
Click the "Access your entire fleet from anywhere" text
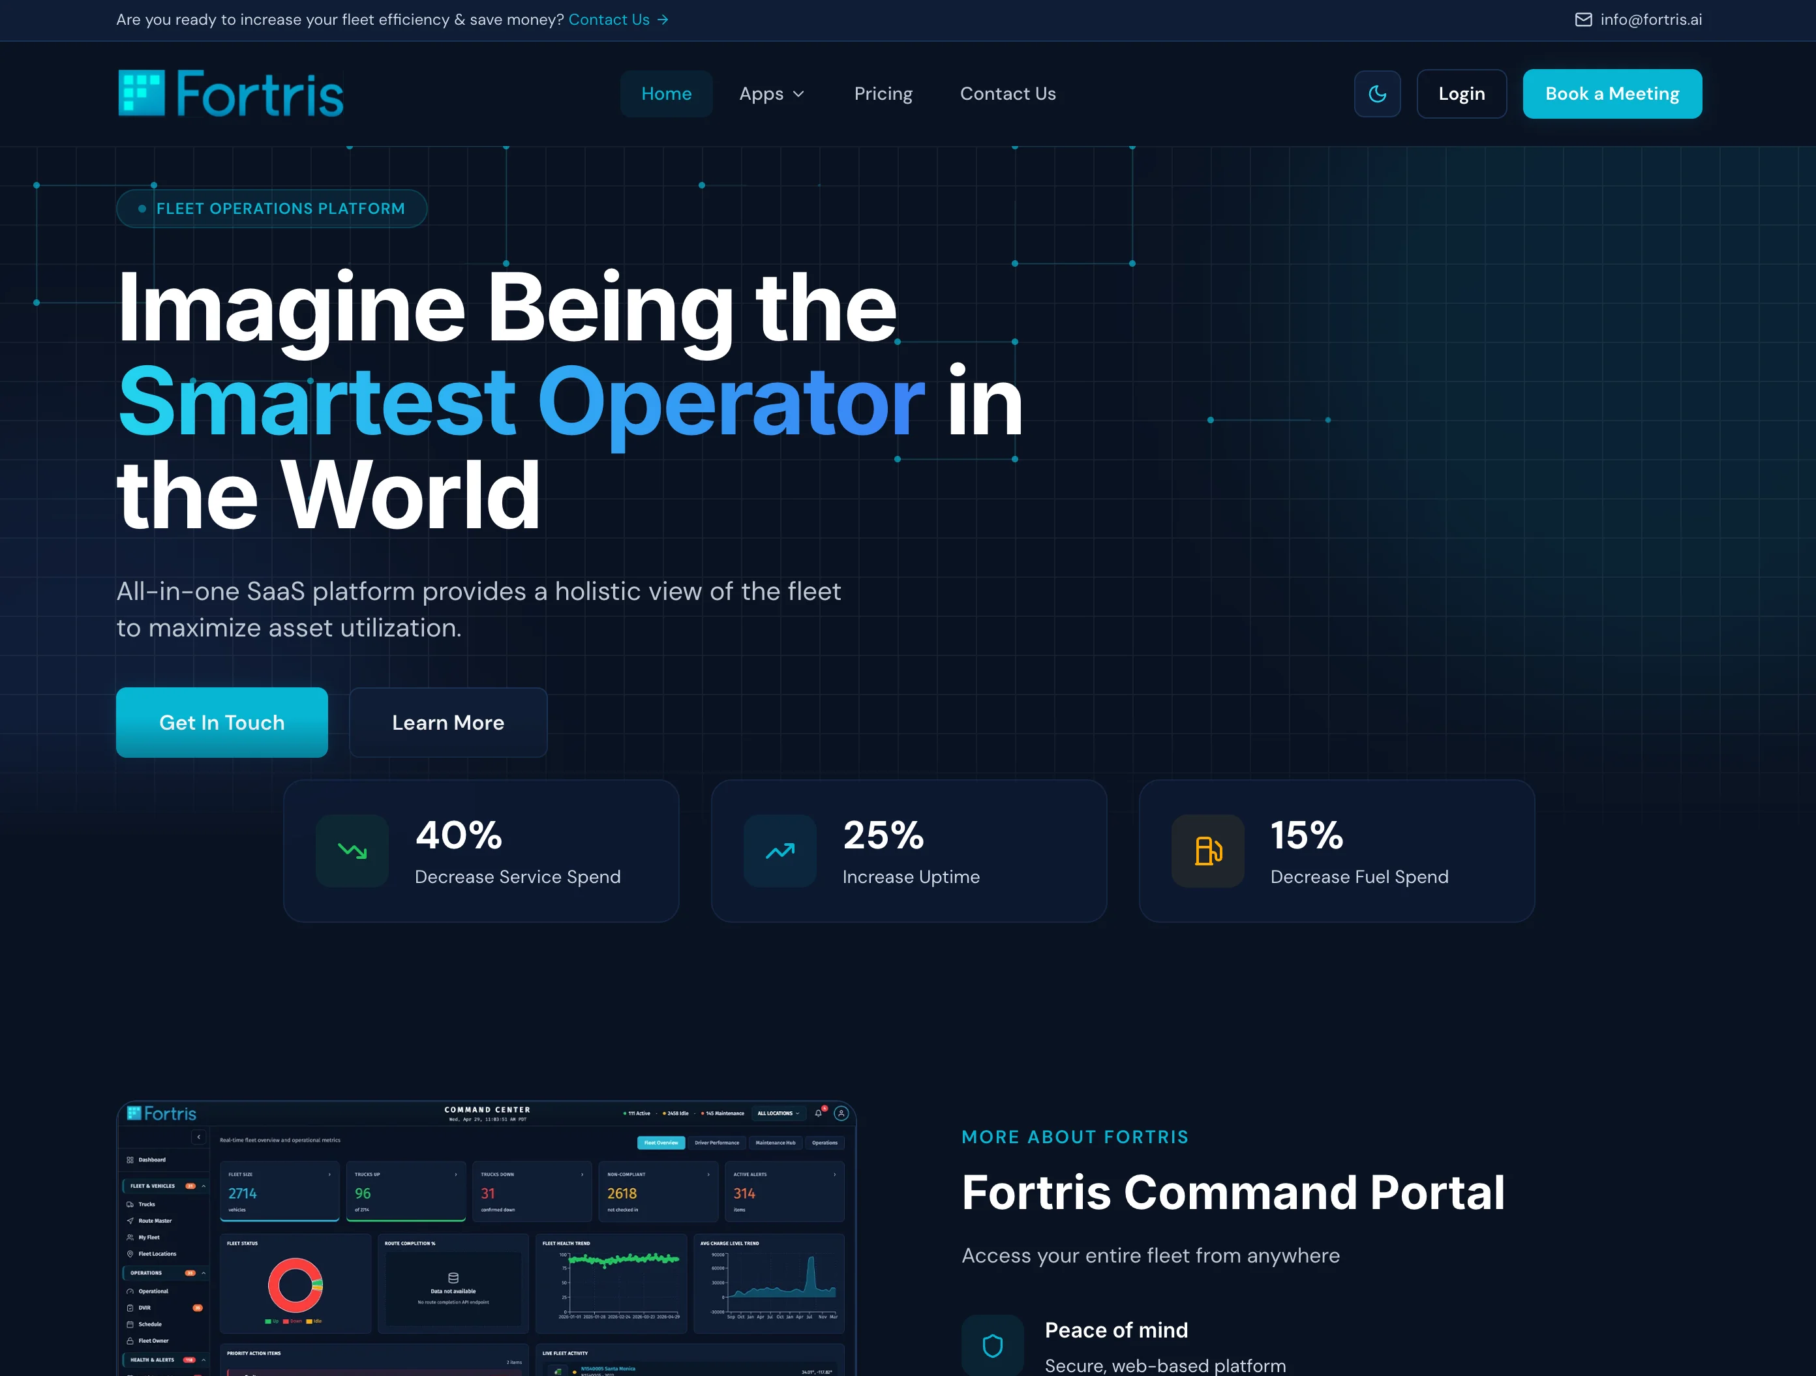point(1150,1255)
